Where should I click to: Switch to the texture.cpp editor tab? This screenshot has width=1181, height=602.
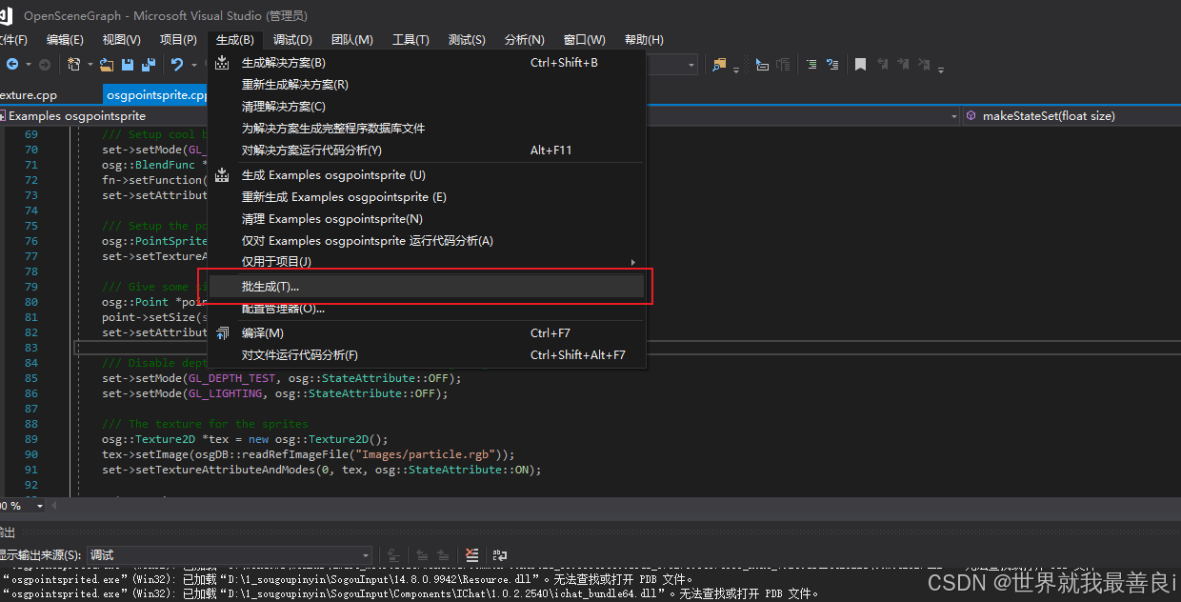tap(29, 95)
